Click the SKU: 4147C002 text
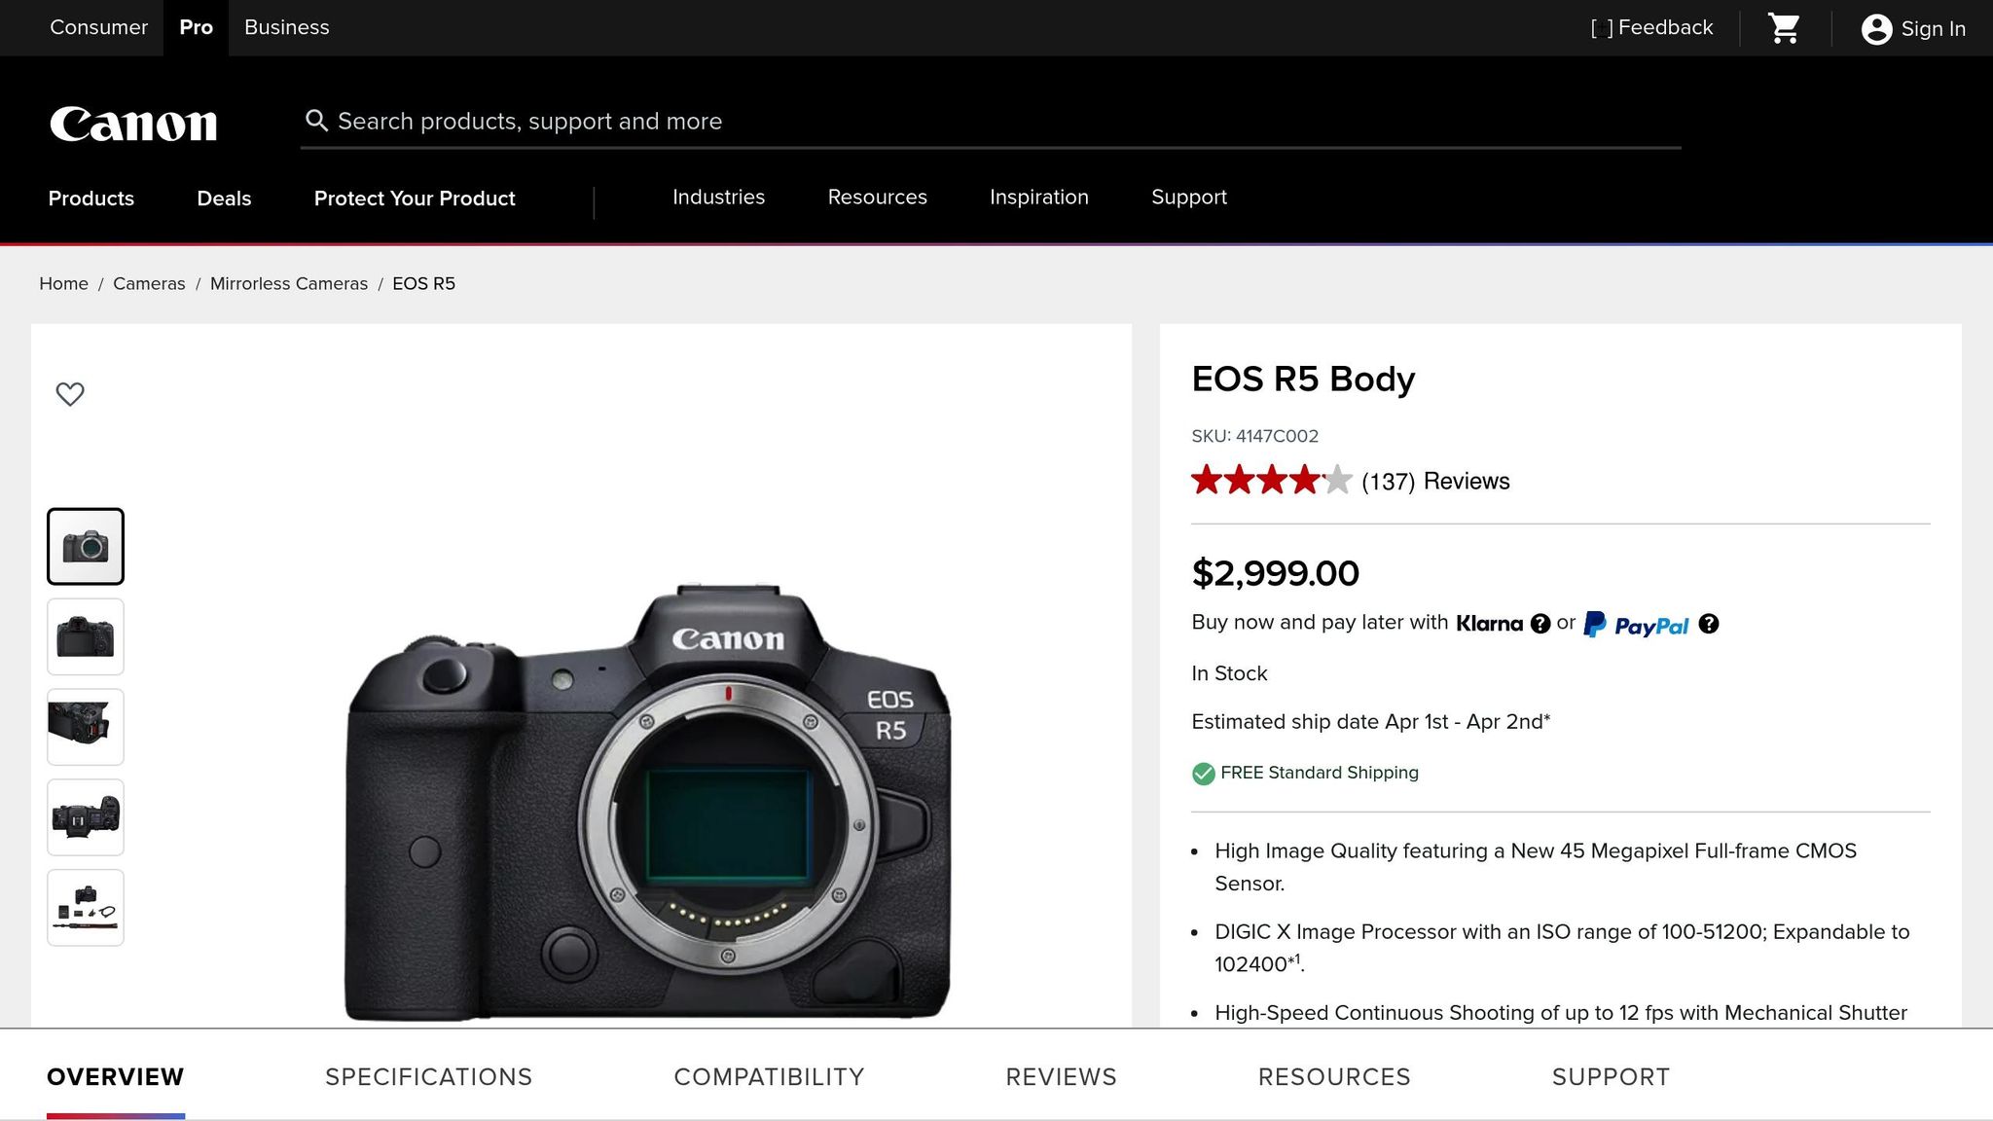This screenshot has height=1121, width=1993. [x=1254, y=436]
